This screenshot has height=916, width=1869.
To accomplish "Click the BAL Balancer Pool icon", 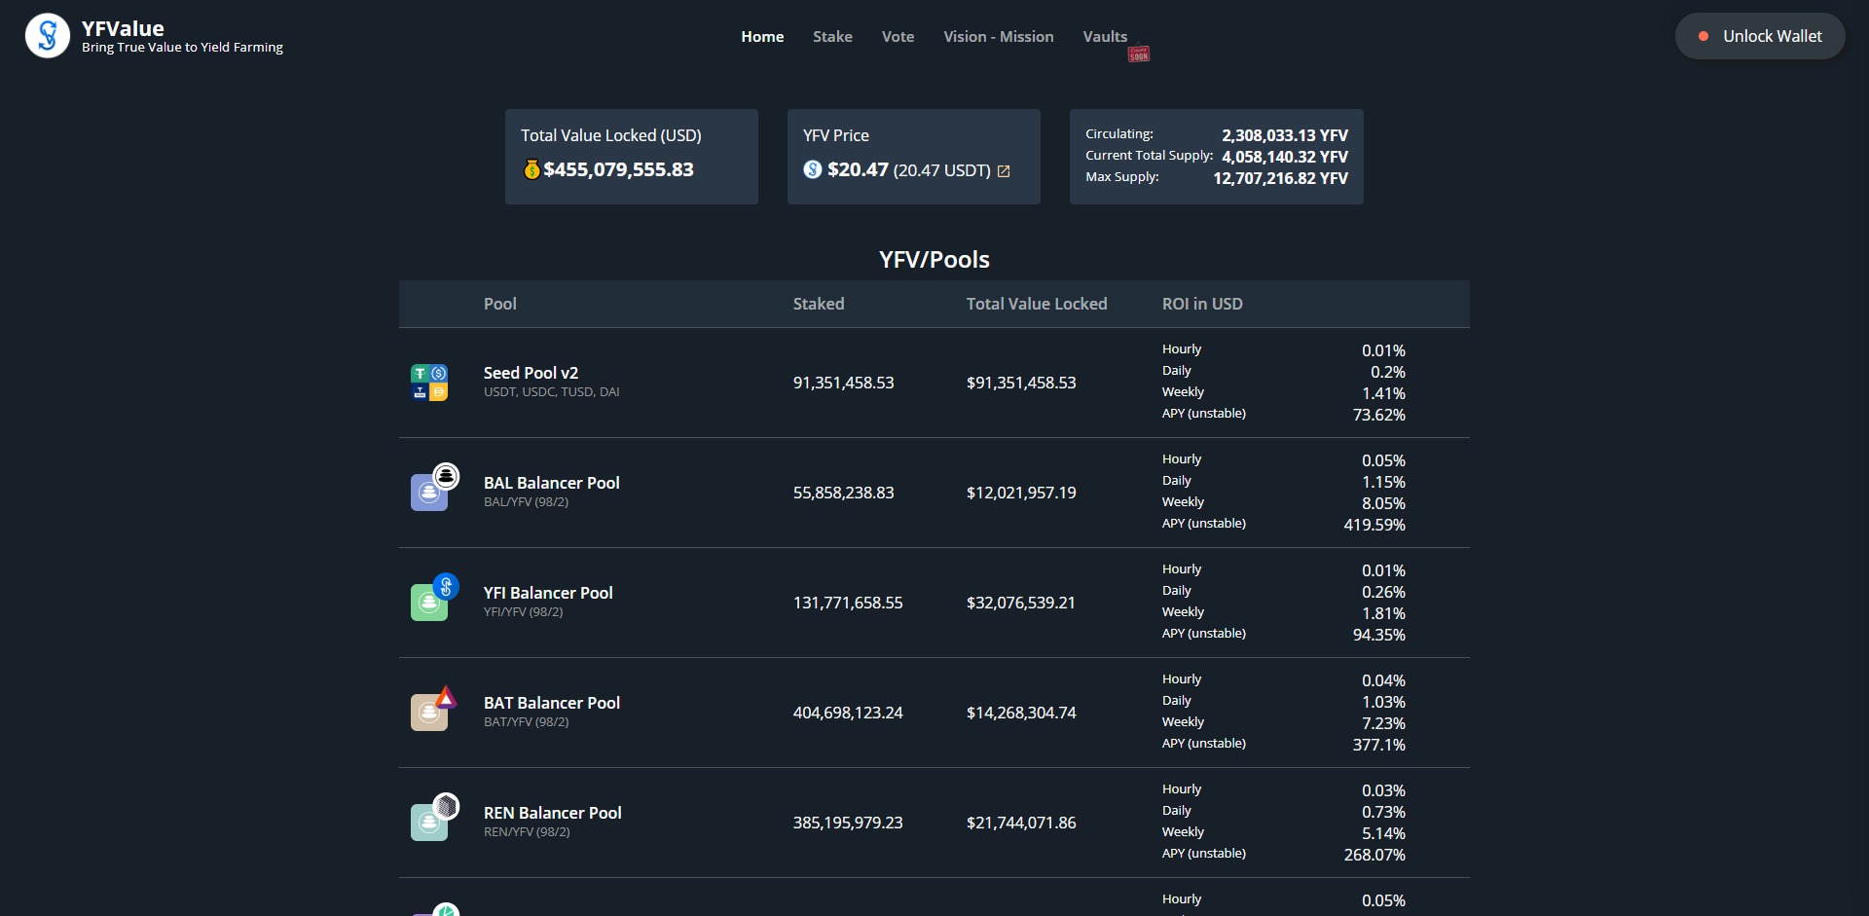I will 434,488.
